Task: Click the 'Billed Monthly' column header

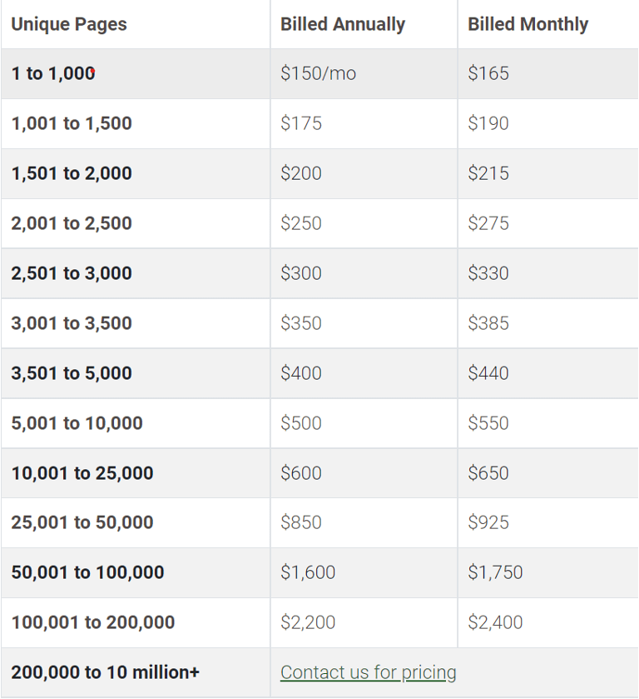Action: pyautogui.click(x=528, y=24)
